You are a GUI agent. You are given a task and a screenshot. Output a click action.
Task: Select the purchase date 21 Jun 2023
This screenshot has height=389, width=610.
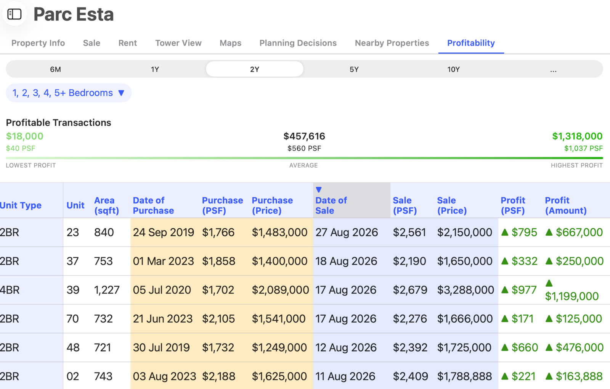click(163, 319)
